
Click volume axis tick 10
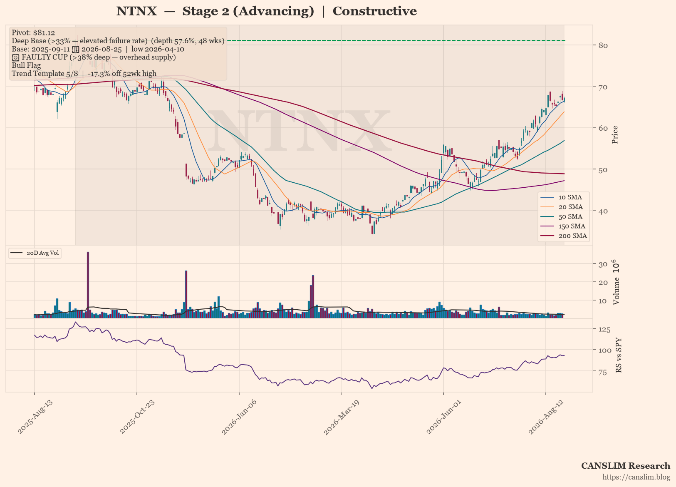[x=603, y=301]
